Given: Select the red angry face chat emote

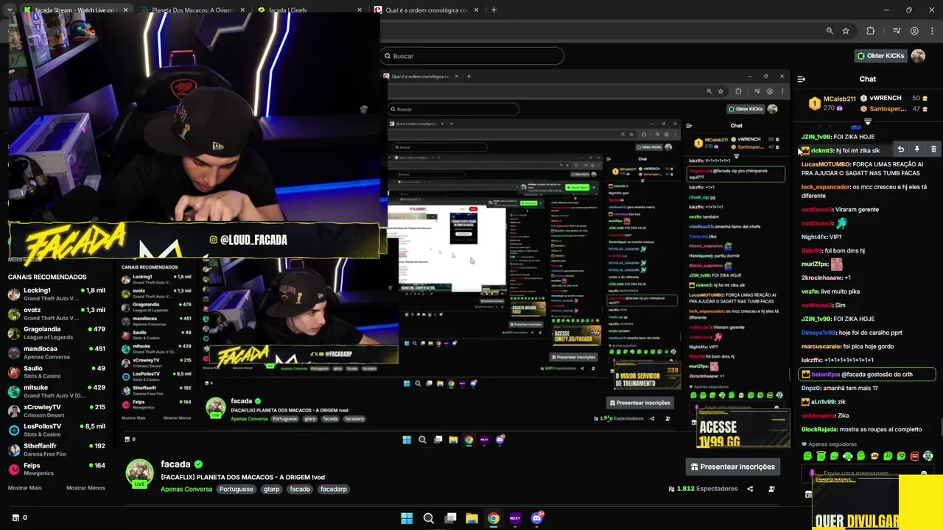Looking at the screenshot, I should coord(914,456).
